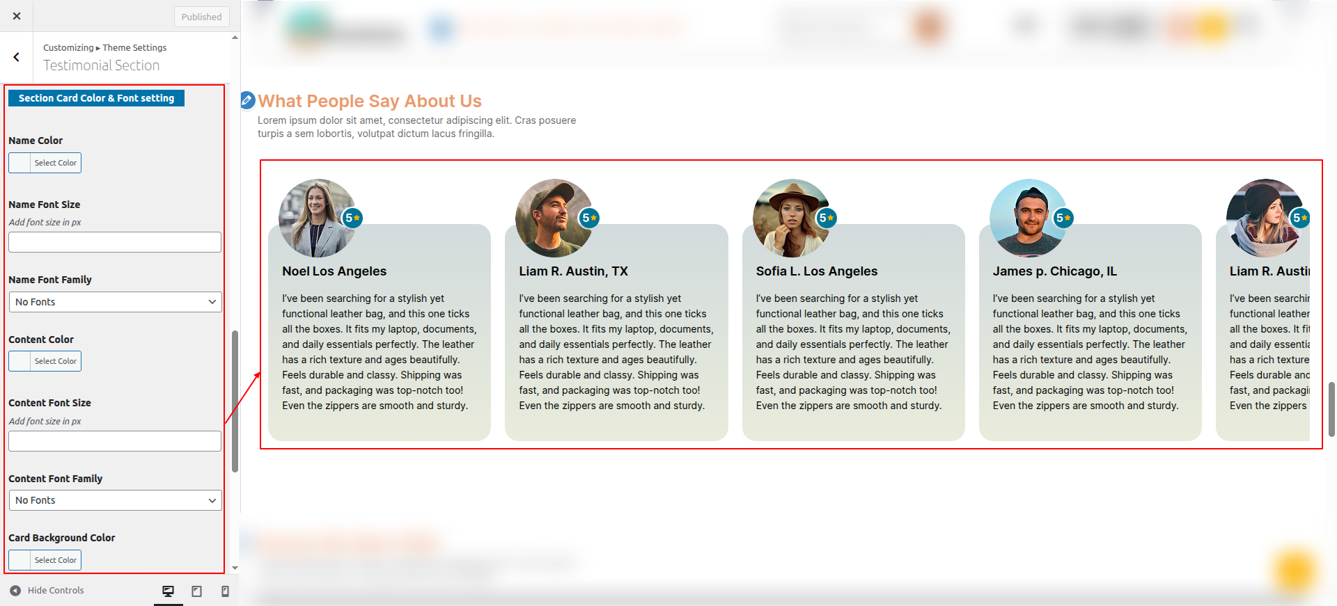
Task: Click the 5-star badge on Noel's card
Action: click(352, 218)
